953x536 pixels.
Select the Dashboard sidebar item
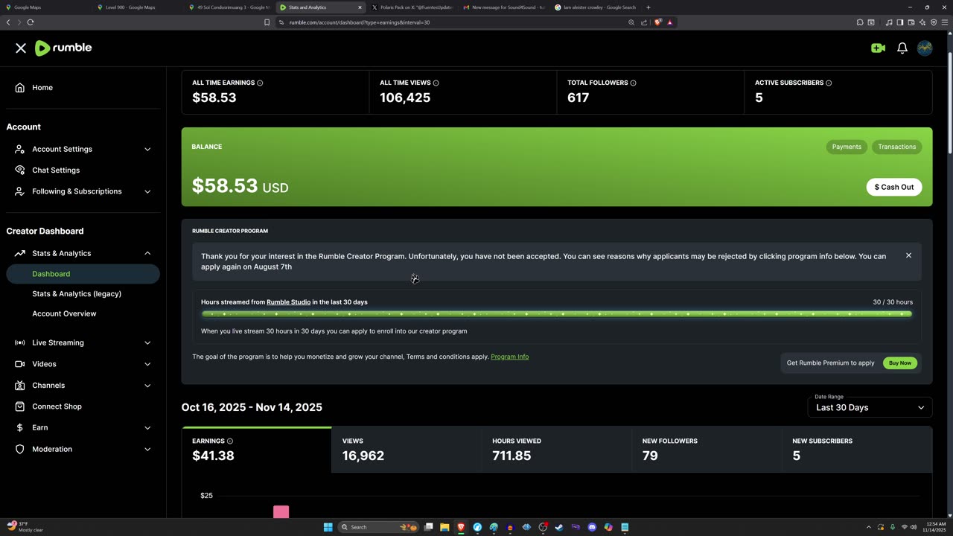[x=83, y=274]
